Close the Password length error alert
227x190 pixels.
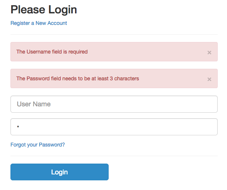[209, 79]
